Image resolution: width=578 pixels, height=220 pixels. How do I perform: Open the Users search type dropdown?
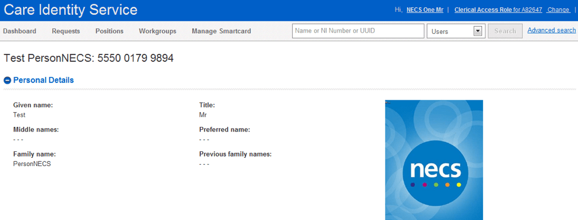click(x=455, y=31)
